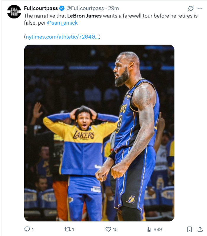The height and width of the screenshot is (236, 207).
Task: Click the tweet body text
Action: 111,19
